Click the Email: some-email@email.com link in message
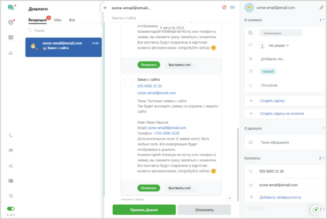 click(x=167, y=127)
